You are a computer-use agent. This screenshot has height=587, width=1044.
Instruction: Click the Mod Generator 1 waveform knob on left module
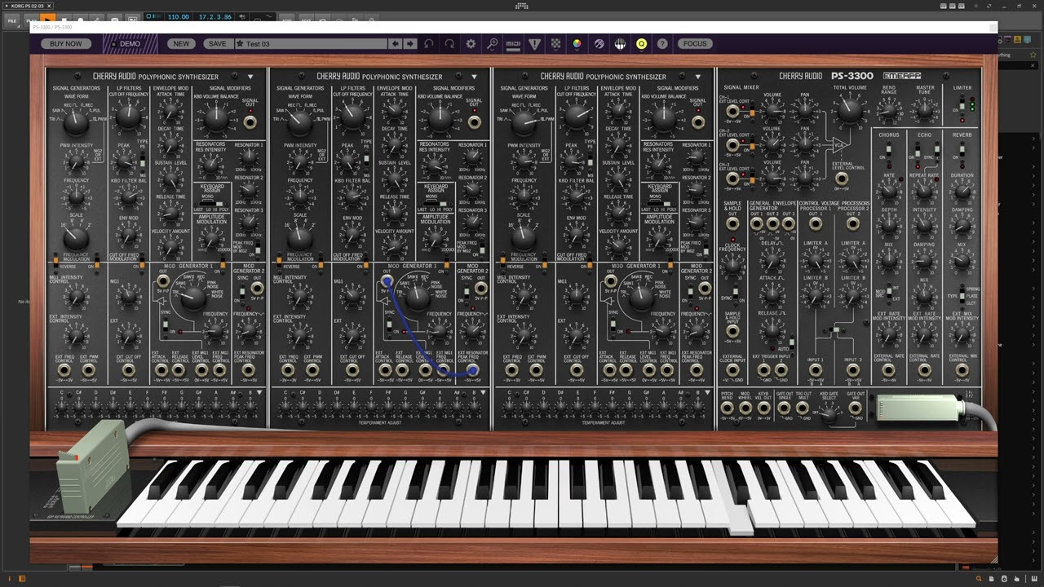(x=192, y=298)
